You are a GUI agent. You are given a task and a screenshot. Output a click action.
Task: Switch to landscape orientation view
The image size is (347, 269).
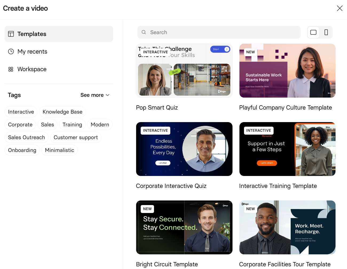313,32
